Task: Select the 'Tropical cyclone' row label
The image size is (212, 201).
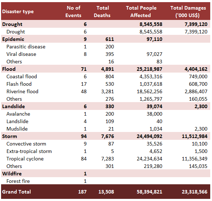Action: (25, 159)
